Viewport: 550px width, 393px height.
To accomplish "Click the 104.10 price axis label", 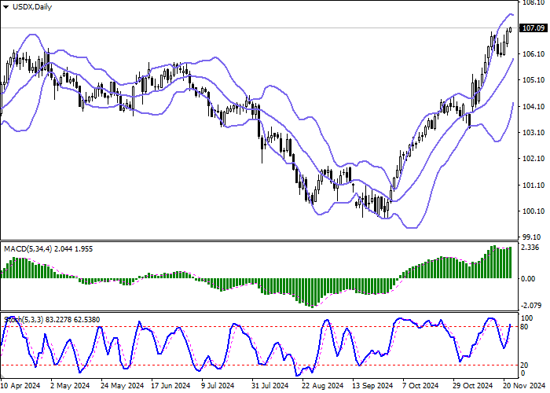I will 533,106.
